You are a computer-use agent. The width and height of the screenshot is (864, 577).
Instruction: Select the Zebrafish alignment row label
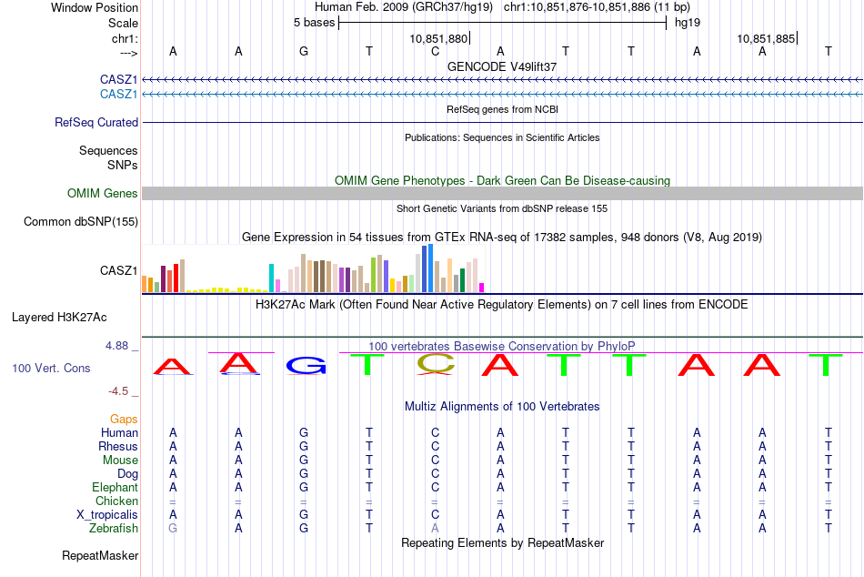click(114, 529)
